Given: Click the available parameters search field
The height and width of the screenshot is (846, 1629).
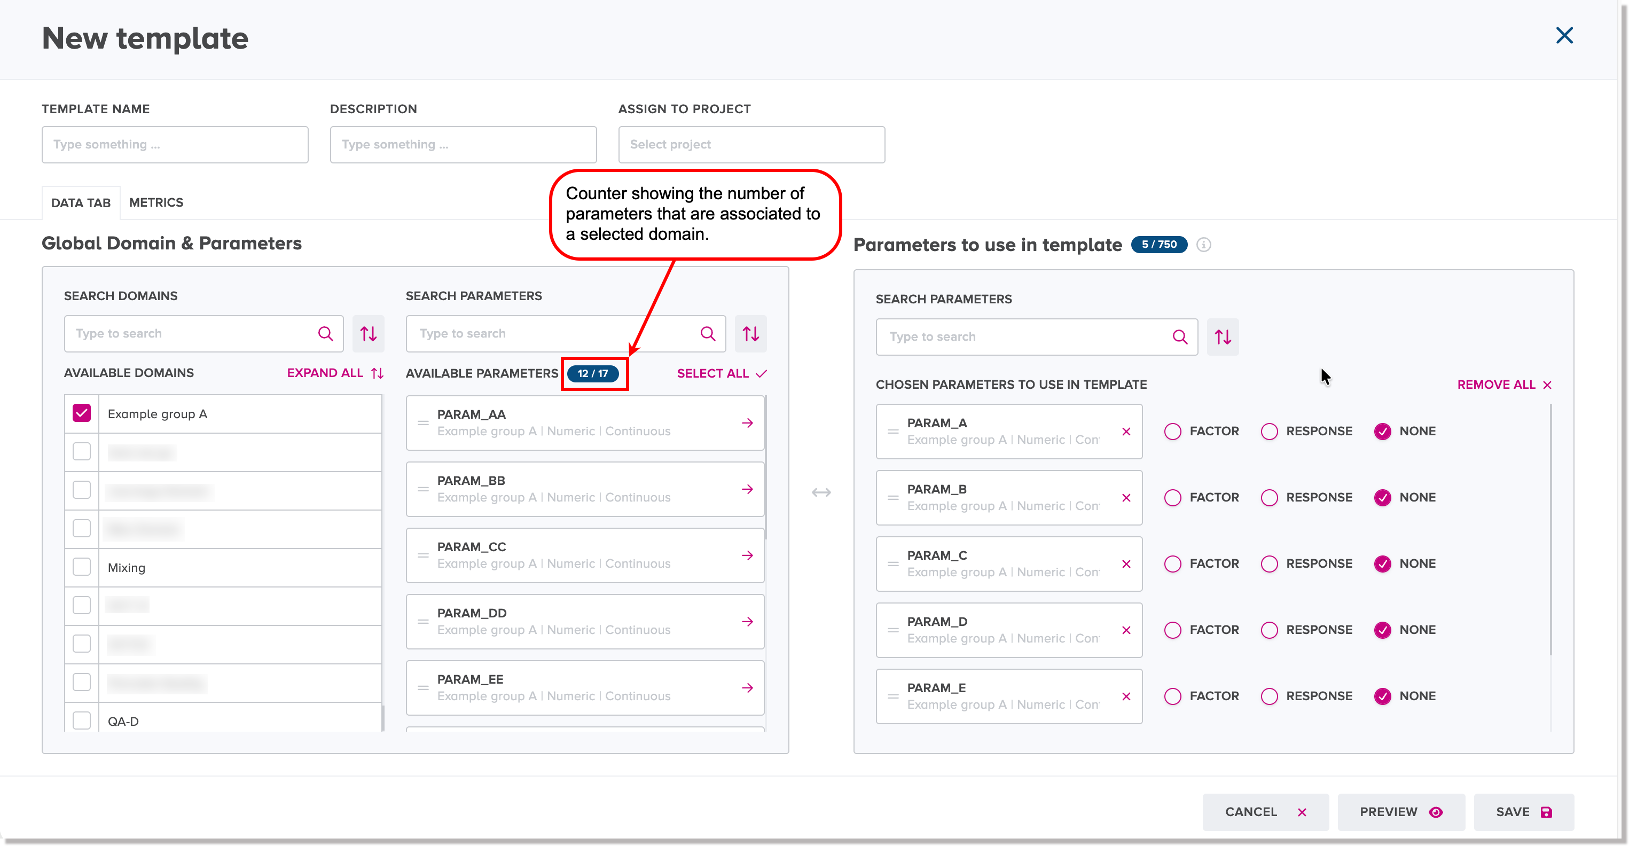Looking at the screenshot, I should point(566,333).
